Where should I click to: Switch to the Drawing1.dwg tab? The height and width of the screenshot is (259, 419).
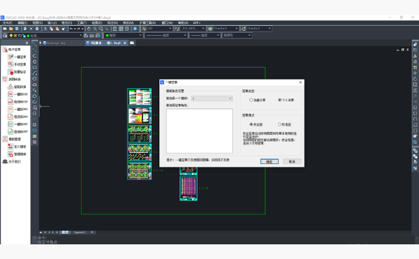coord(56,43)
